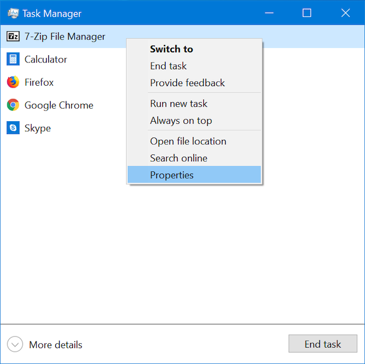Click the Task Manager title bar icon
365x364 pixels.
[13, 14]
